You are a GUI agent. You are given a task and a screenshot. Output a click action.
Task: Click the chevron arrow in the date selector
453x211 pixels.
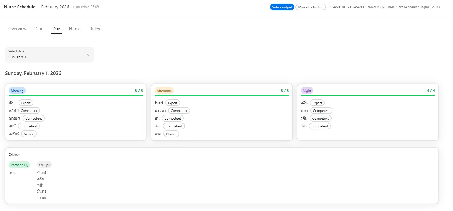pos(88,55)
